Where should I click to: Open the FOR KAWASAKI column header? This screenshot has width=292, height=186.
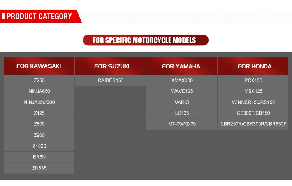pos(39,66)
